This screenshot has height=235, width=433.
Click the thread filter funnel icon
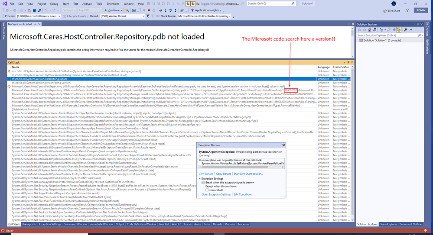(148, 16)
